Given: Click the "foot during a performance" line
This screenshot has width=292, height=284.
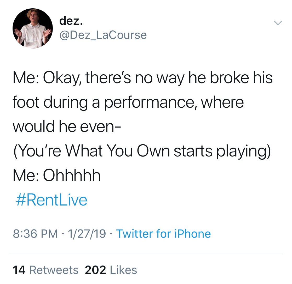Looking at the screenshot, I should (128, 102).
